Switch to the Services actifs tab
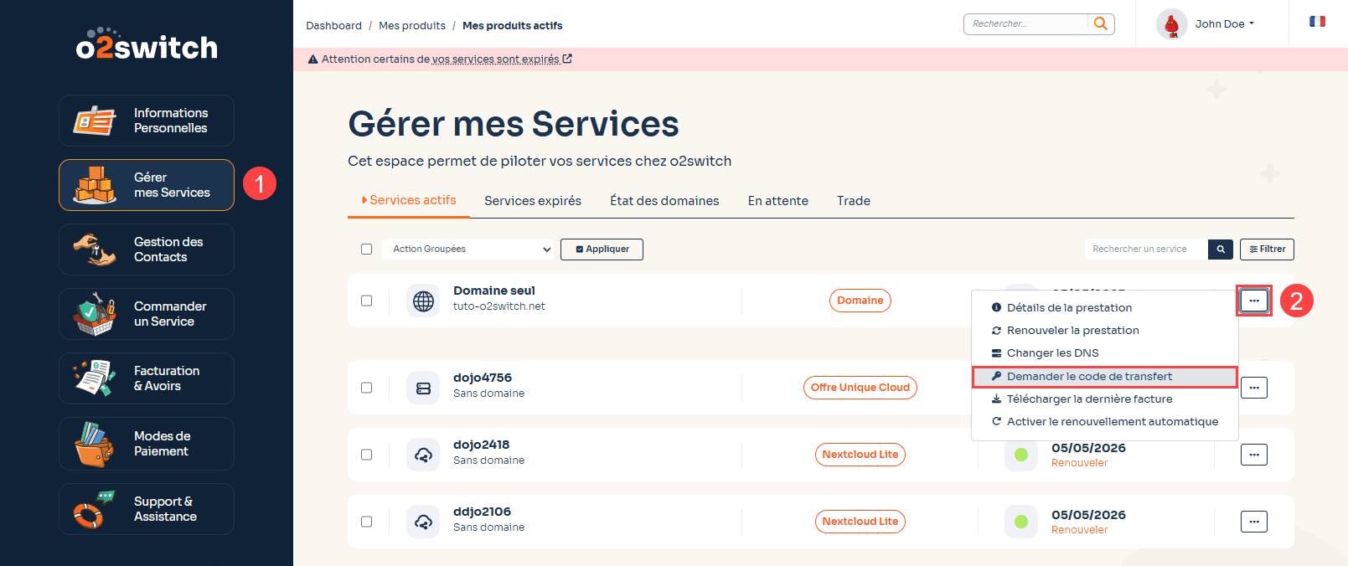 pyautogui.click(x=409, y=200)
